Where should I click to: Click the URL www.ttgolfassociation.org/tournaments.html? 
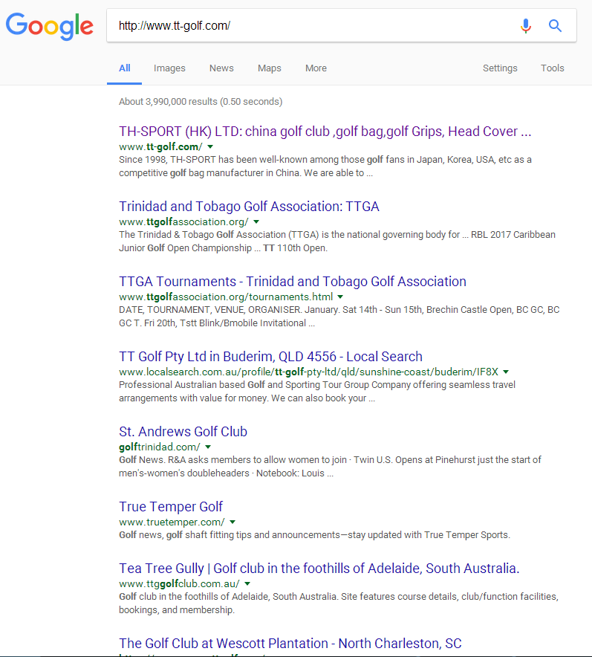226,297
